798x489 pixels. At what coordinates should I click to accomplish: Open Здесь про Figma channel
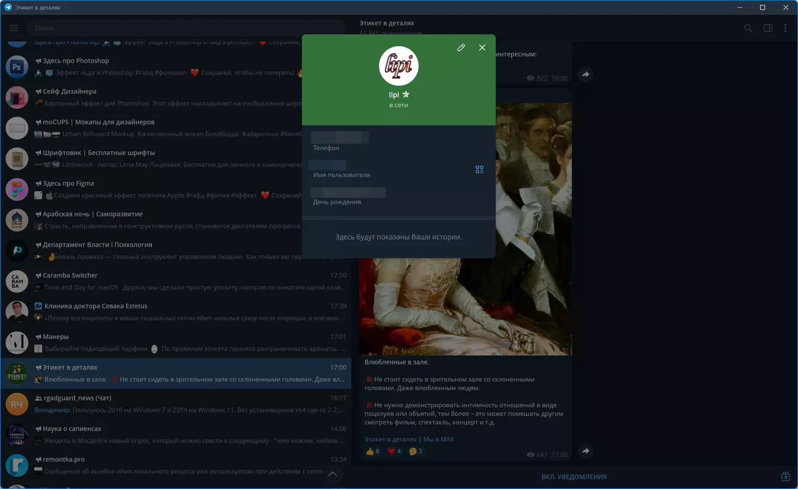click(176, 189)
